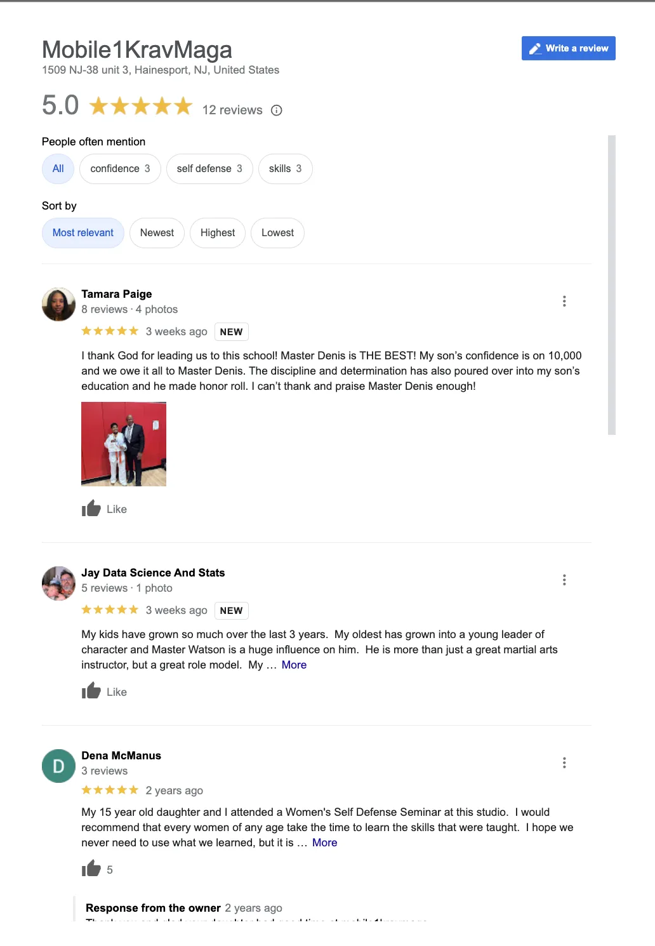655x946 pixels.
Task: Open three-dot menu on Tamara Paige's review
Action: 564,302
